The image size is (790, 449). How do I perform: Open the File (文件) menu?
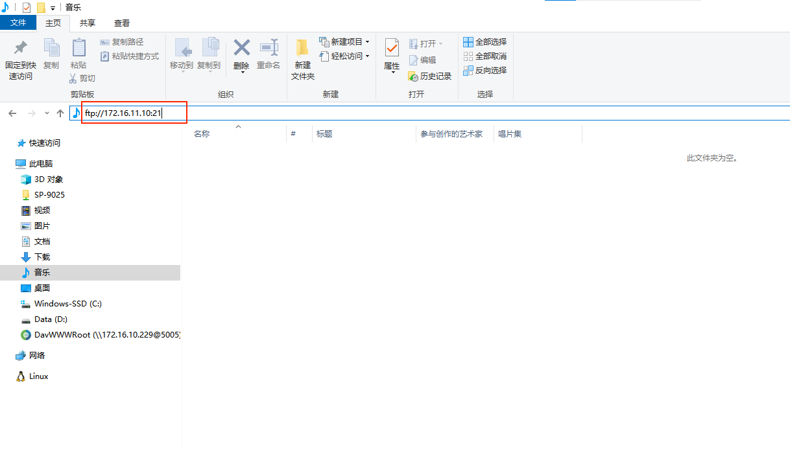18,23
